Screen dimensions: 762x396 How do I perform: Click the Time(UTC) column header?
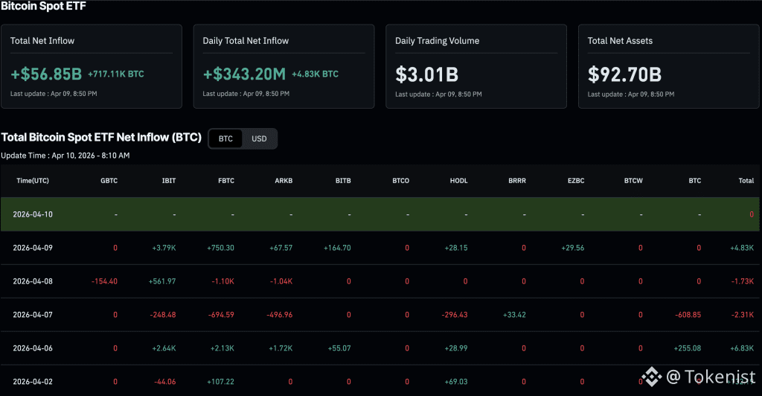pos(33,181)
